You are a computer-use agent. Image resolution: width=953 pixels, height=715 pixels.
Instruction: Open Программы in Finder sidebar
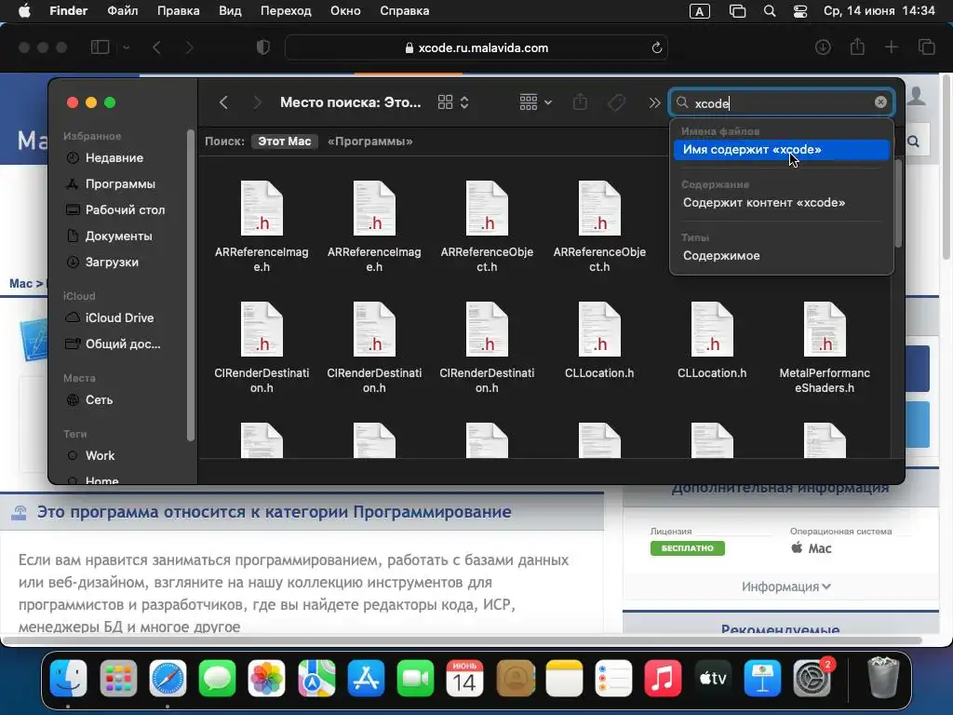tap(120, 183)
